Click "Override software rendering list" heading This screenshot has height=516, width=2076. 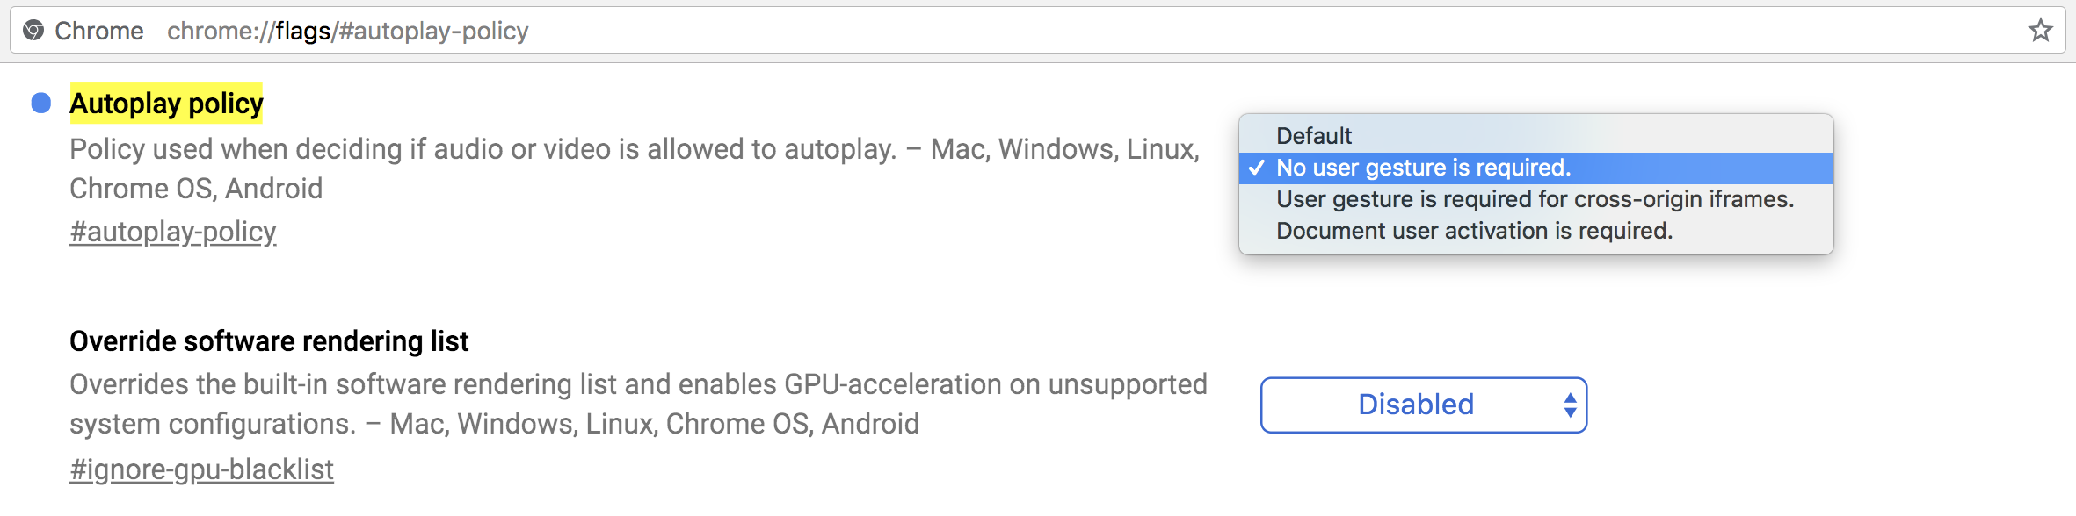pyautogui.click(x=269, y=341)
